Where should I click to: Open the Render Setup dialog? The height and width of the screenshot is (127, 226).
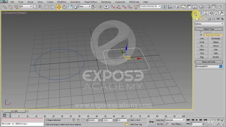(x=208, y=7)
